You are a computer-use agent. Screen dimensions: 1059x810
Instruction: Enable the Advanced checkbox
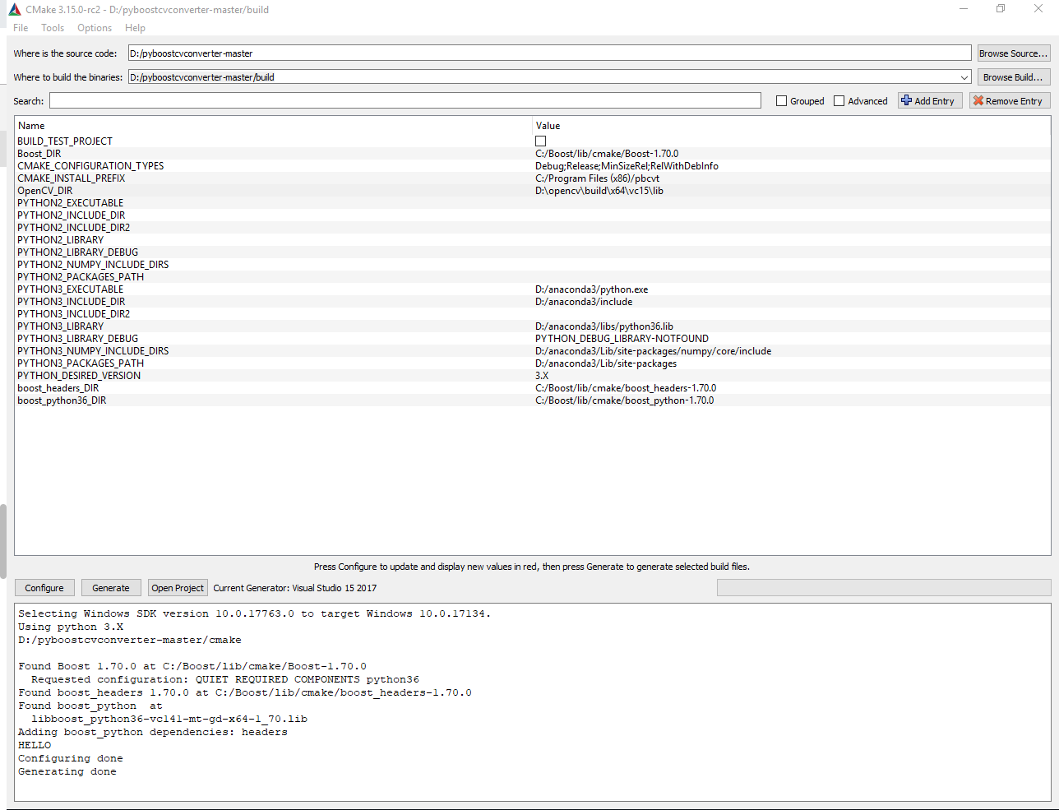tap(839, 101)
